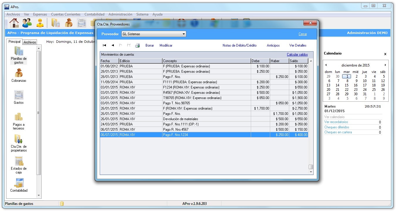Go to previous month in calendar
Image resolution: width=396 pixels, height=211 pixels.
326,65
